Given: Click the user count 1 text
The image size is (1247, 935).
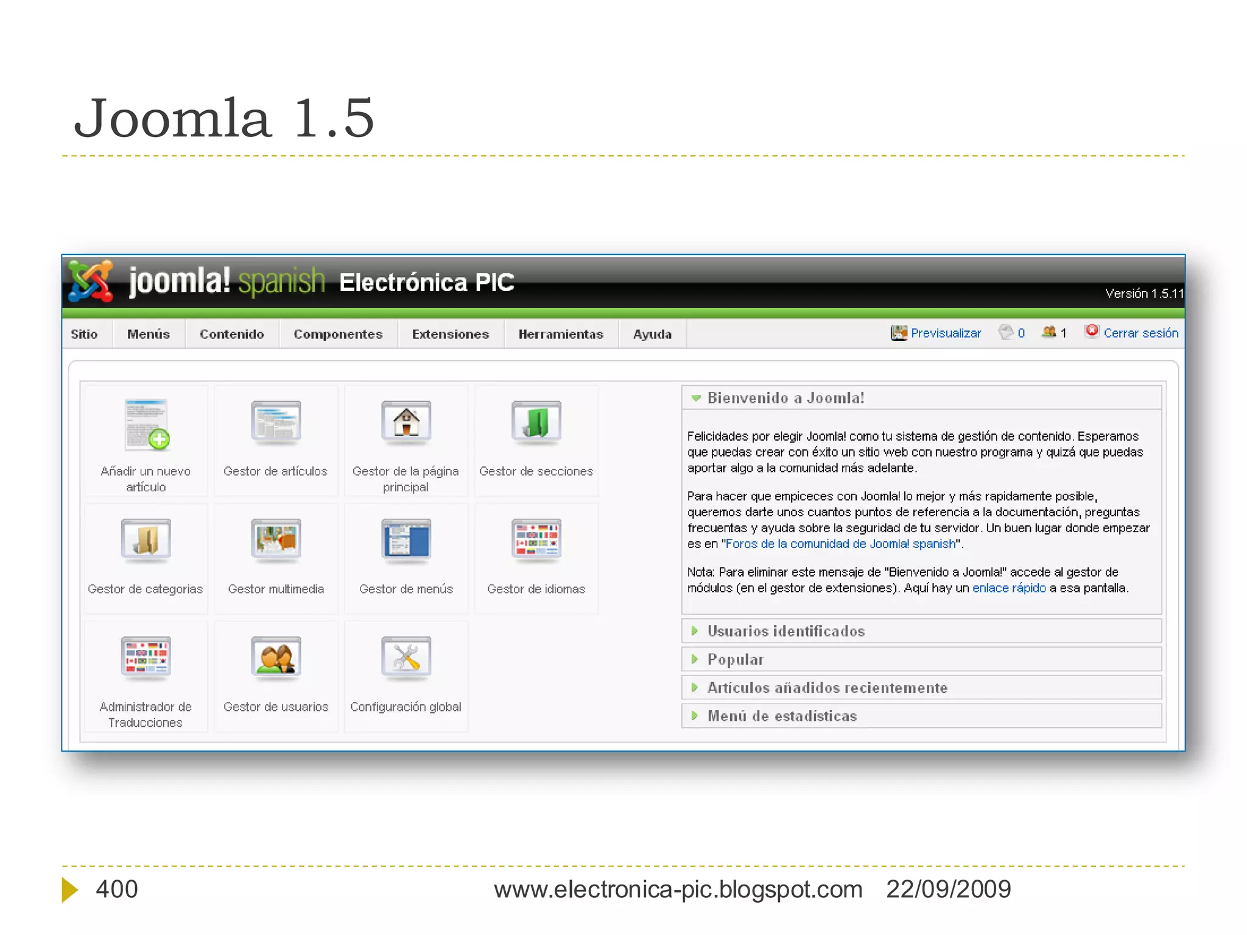Looking at the screenshot, I should pos(1063,333).
